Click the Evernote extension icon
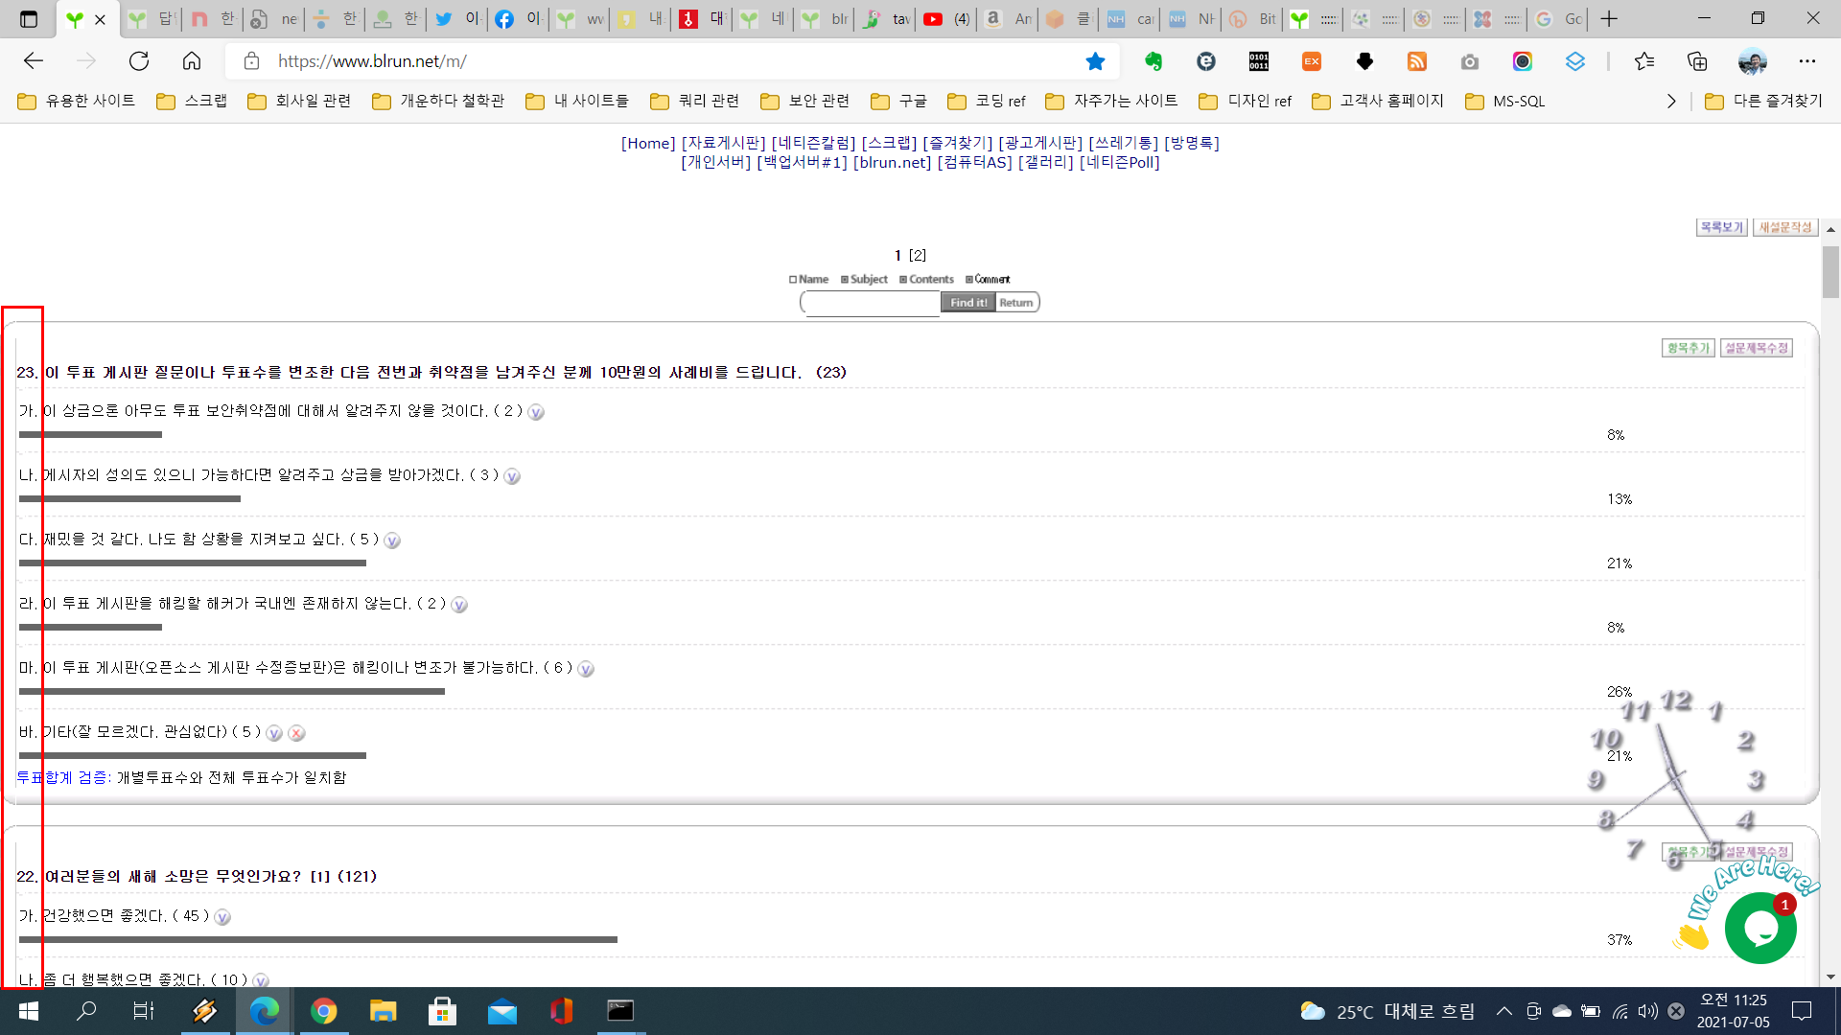This screenshot has height=1035, width=1841. (1154, 61)
